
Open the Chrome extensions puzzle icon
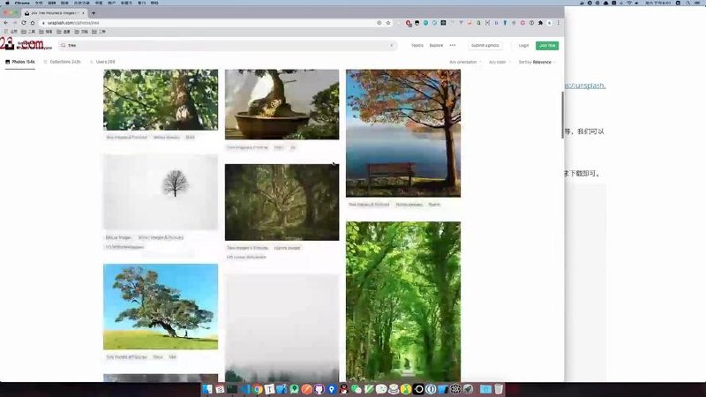[x=540, y=23]
